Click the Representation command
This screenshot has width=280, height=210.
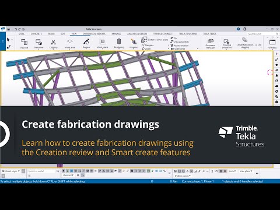[x=180, y=45]
